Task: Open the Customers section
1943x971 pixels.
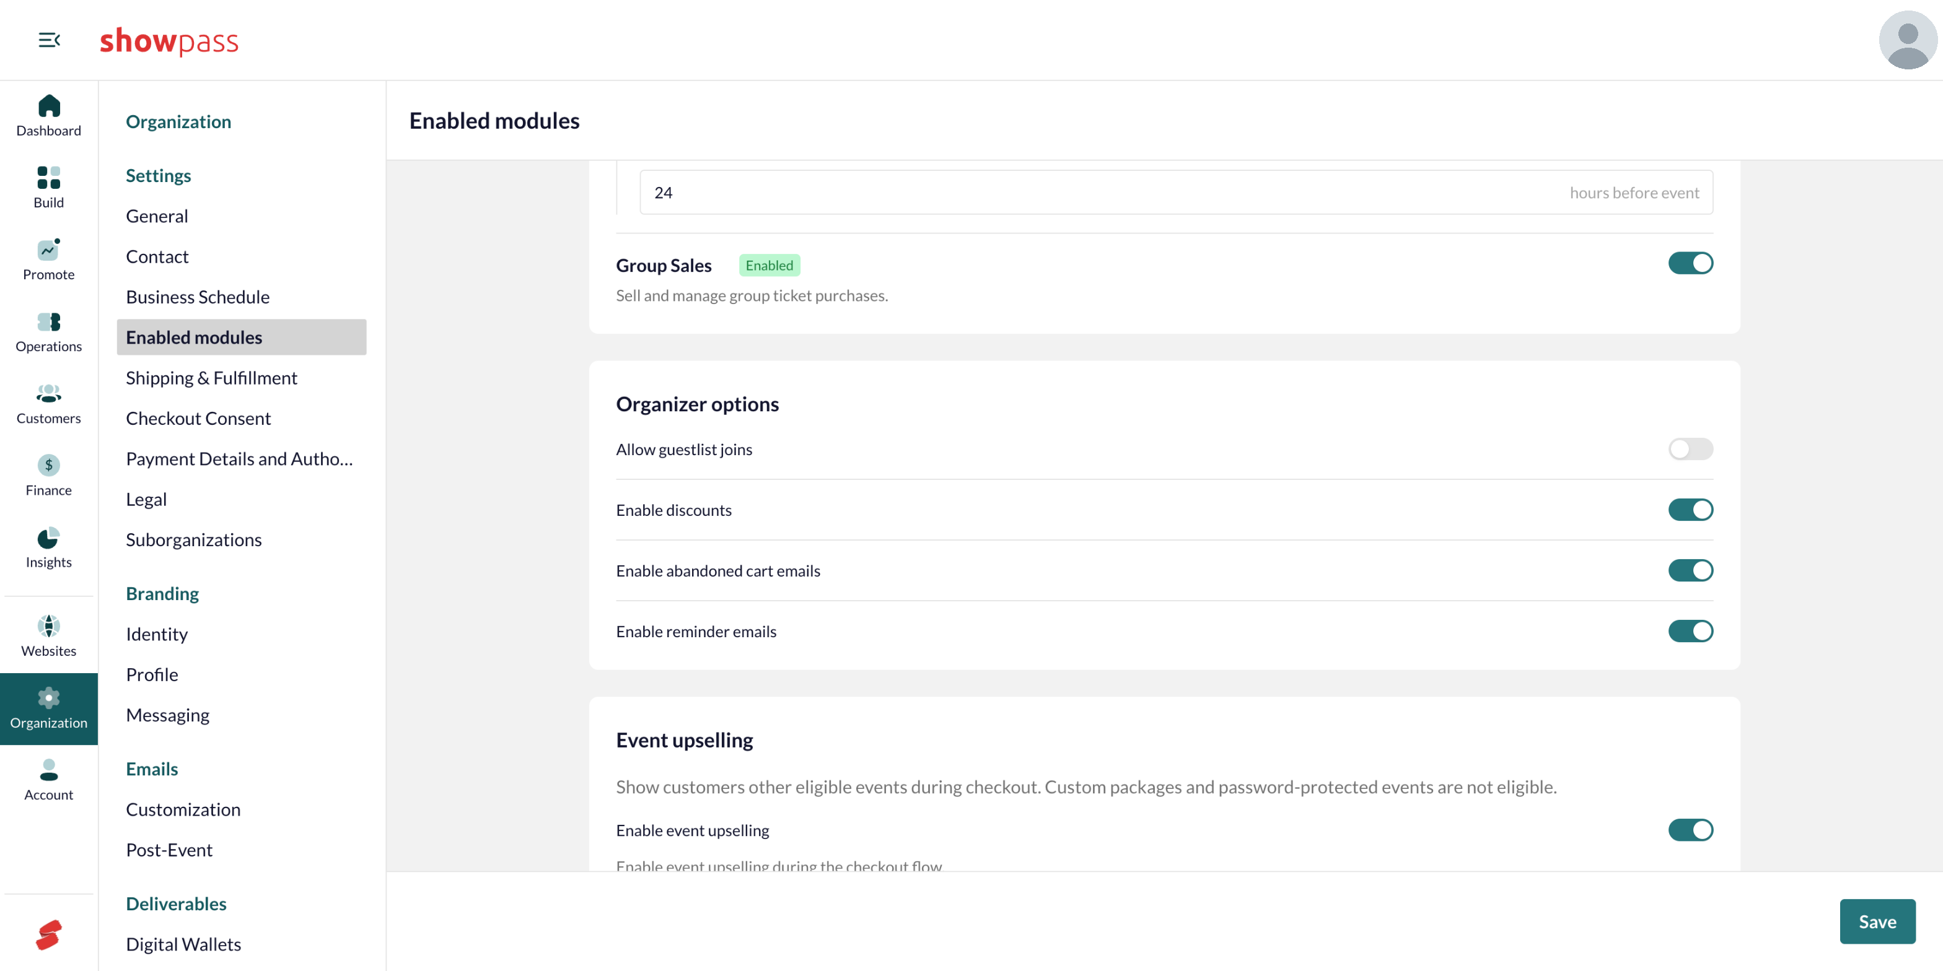Action: click(x=48, y=403)
